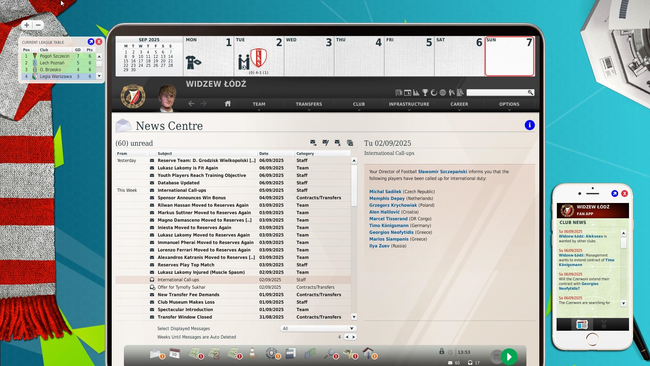Select the Club menu icon
This screenshot has width=650, height=366.
coord(359,104)
